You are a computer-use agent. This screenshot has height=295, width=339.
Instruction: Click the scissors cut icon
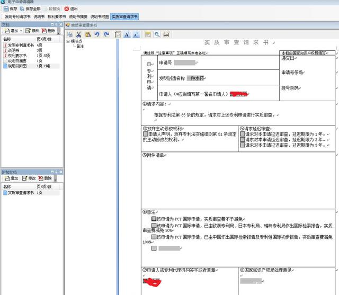click(79, 34)
